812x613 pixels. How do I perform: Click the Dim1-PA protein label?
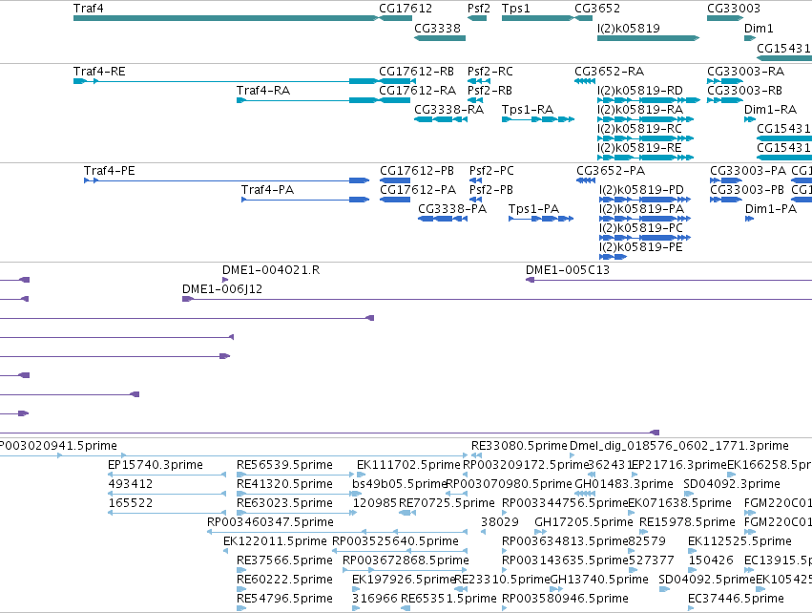(x=771, y=209)
